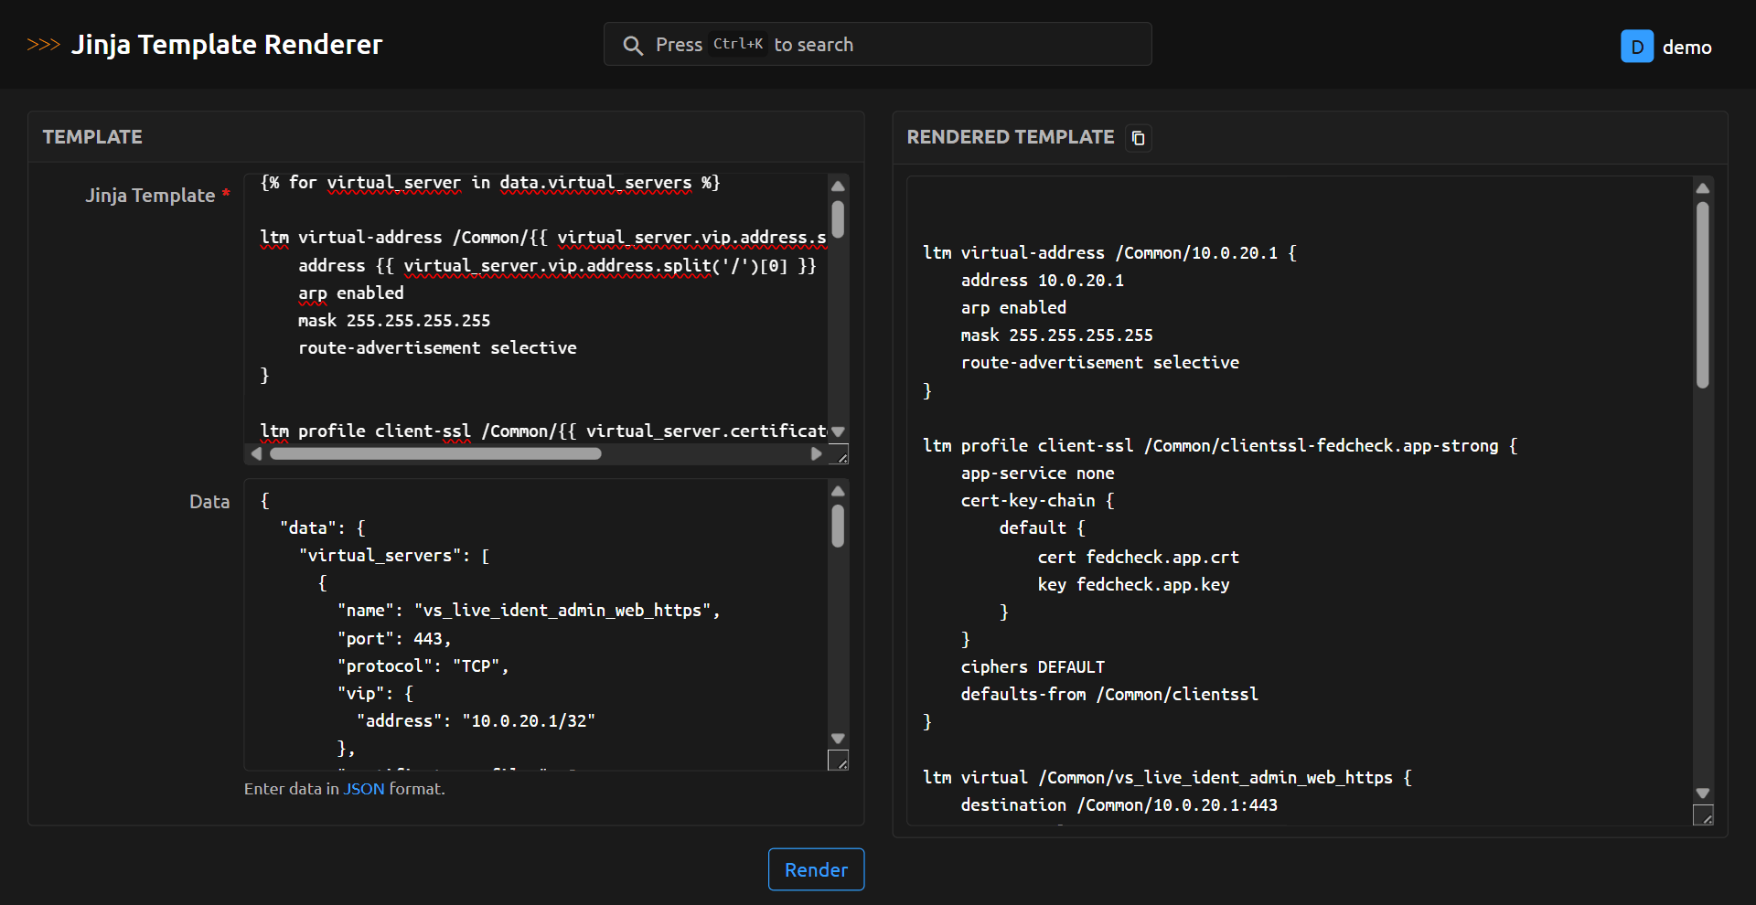Viewport: 1756px width, 905px height.
Task: Click resize handle of Data textarea
Action: (838, 761)
